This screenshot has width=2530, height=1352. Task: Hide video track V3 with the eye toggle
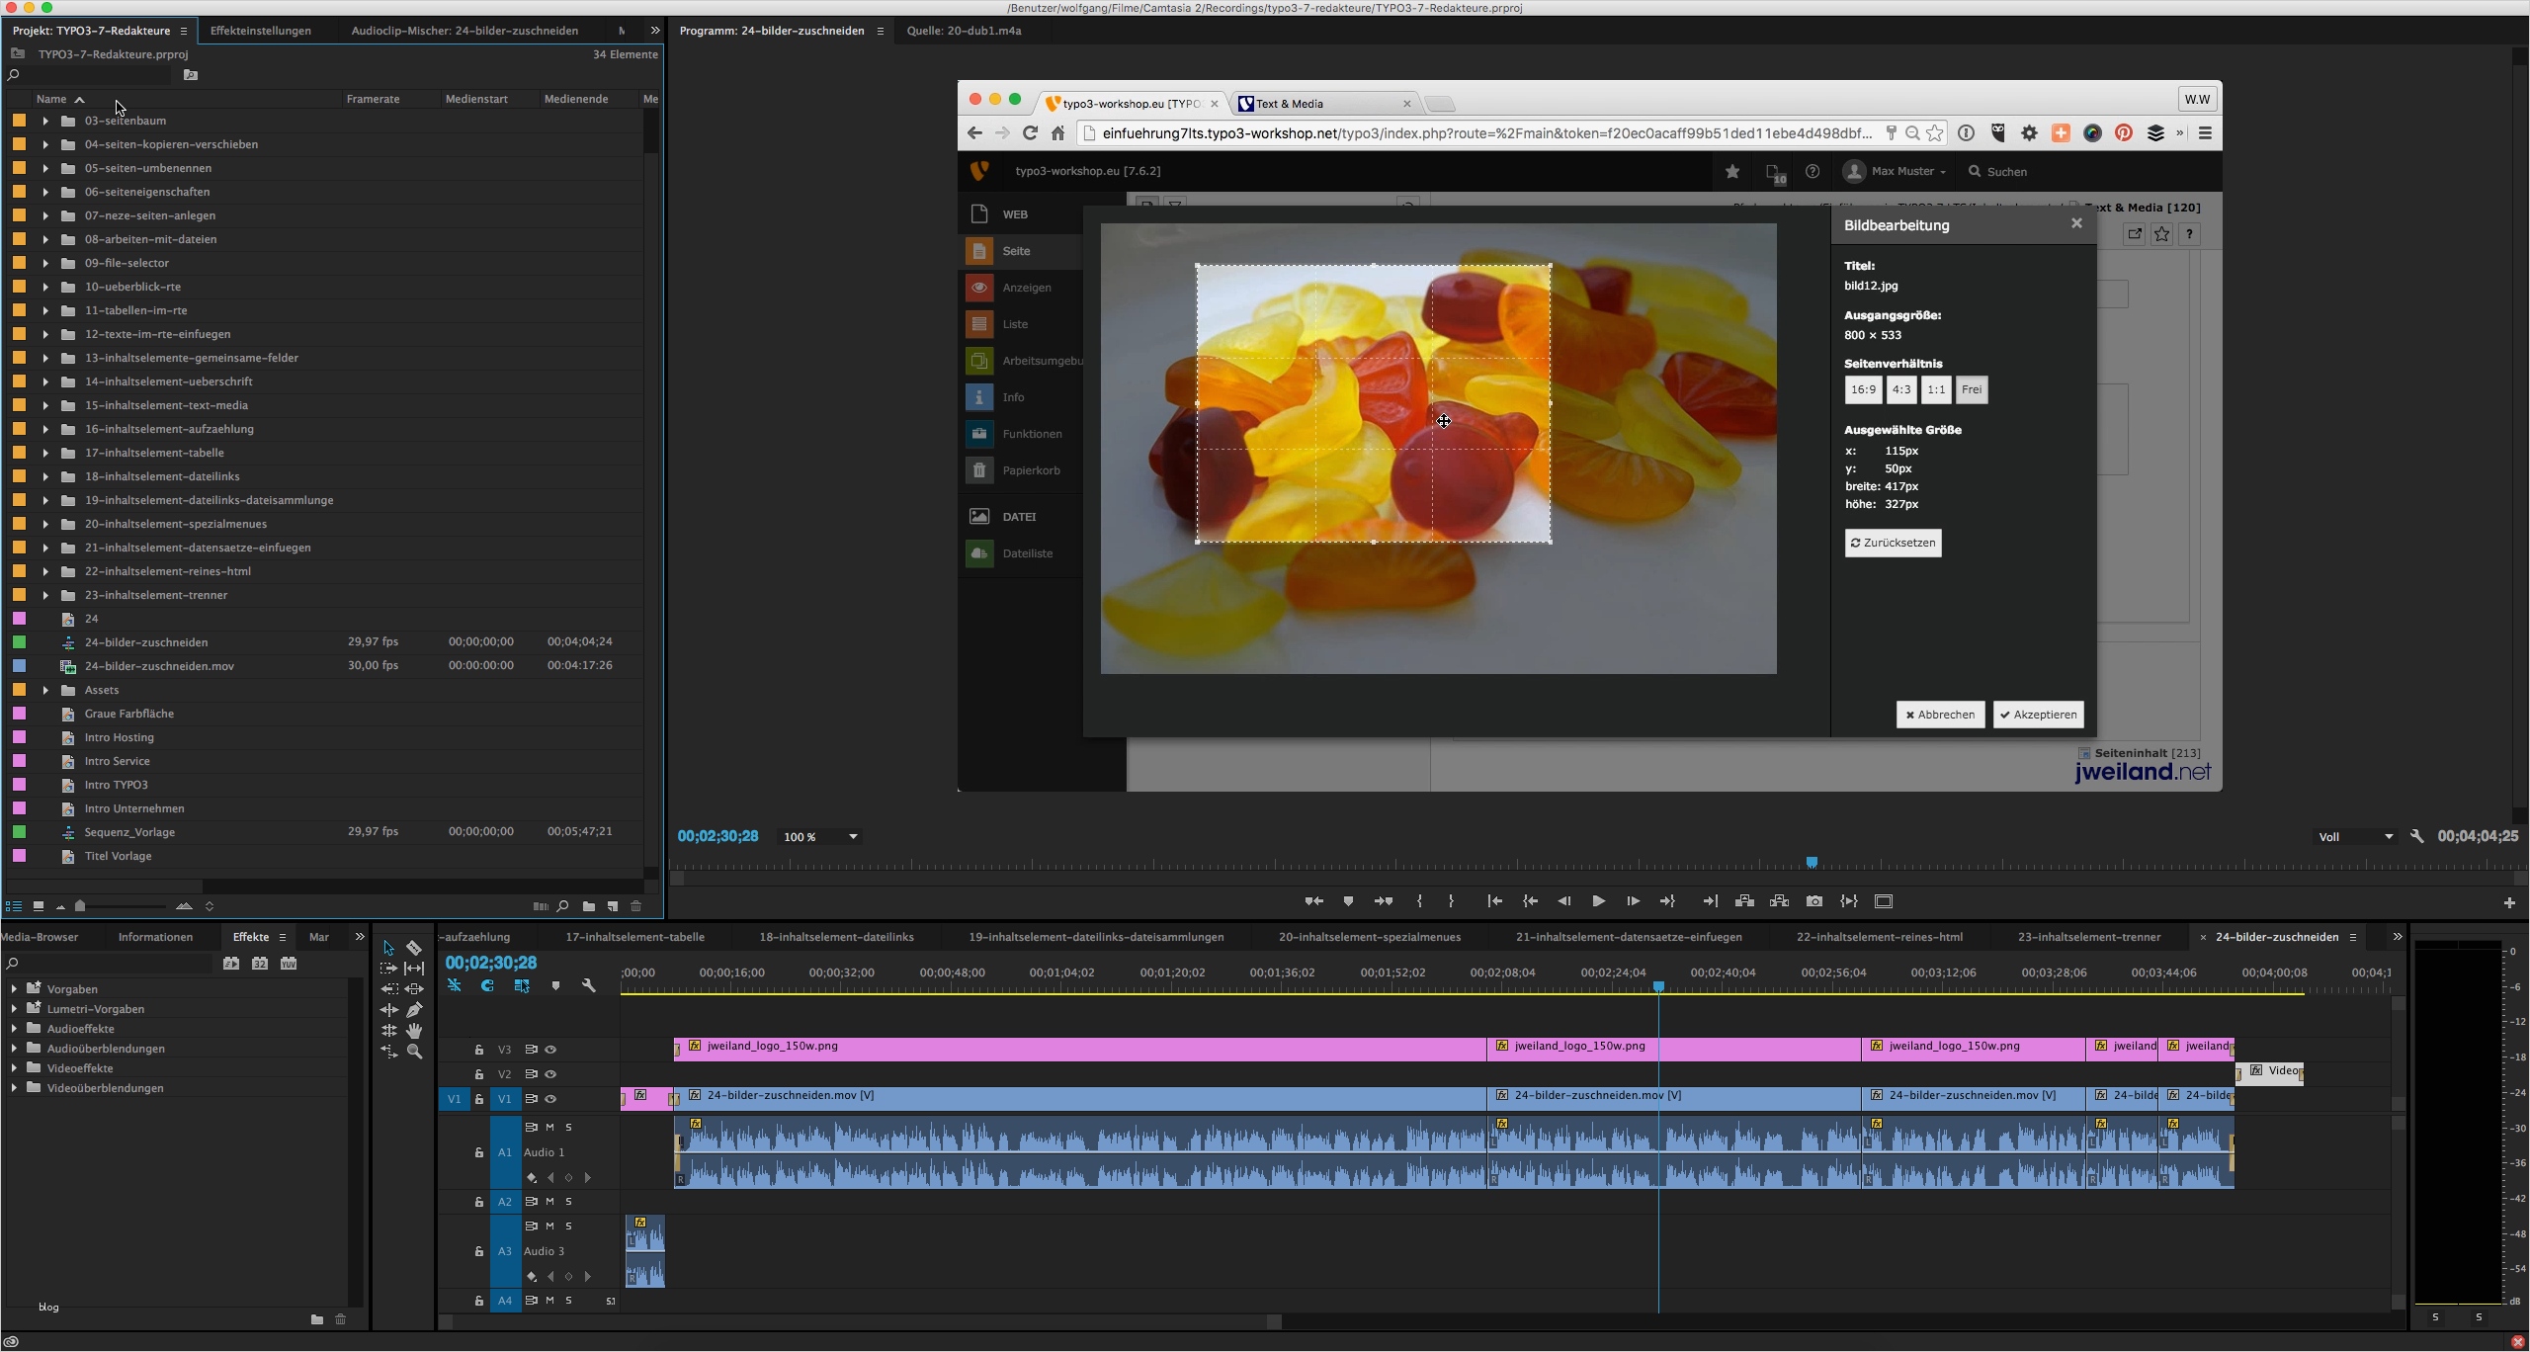pyautogui.click(x=550, y=1050)
